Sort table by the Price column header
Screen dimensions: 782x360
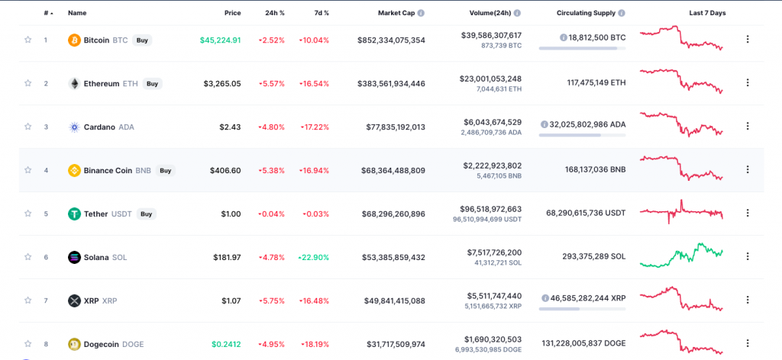[232, 13]
